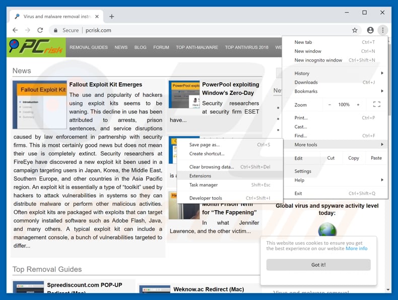
Task: Click the padlock Secure icon
Action: 55,30
